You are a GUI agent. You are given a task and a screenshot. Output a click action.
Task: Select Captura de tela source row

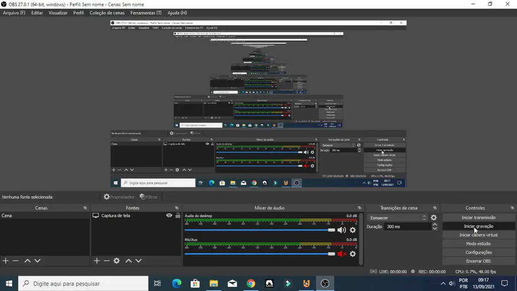(x=136, y=216)
